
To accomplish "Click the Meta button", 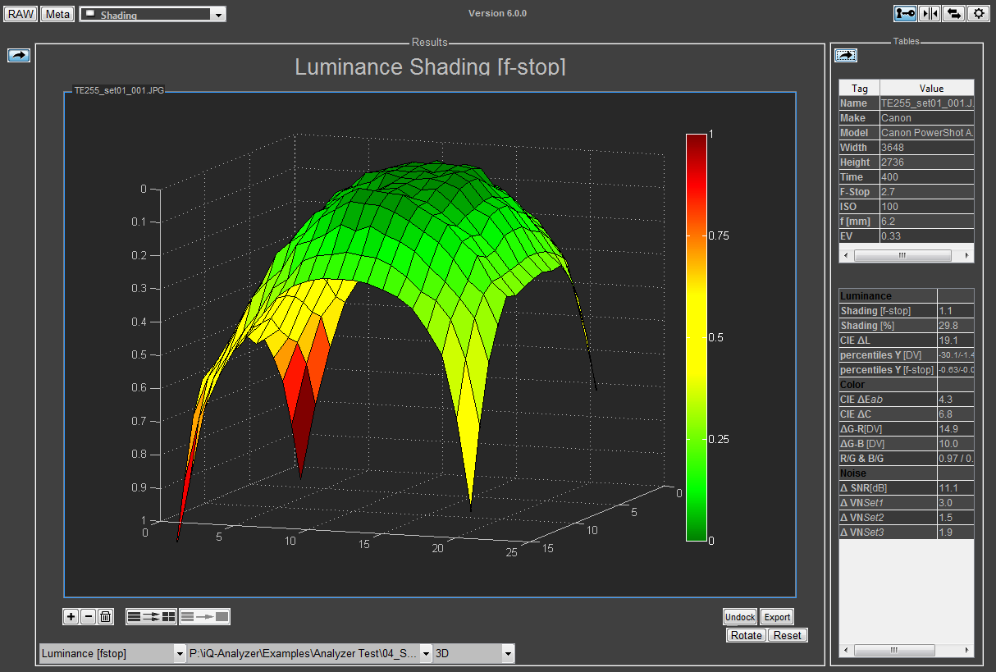I will pos(57,14).
